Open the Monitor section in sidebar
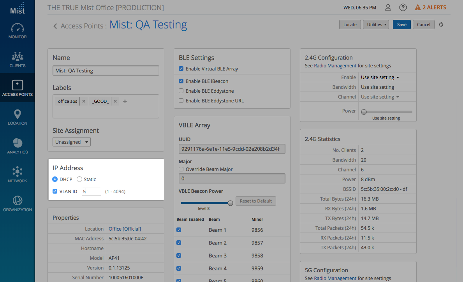The height and width of the screenshot is (282, 463). (18, 31)
